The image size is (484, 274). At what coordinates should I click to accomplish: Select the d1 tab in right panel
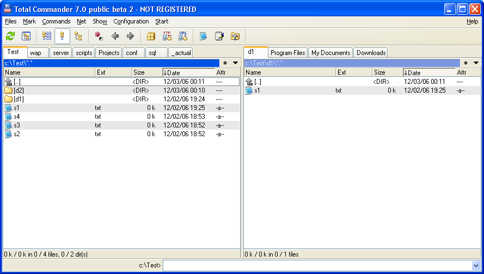point(255,52)
